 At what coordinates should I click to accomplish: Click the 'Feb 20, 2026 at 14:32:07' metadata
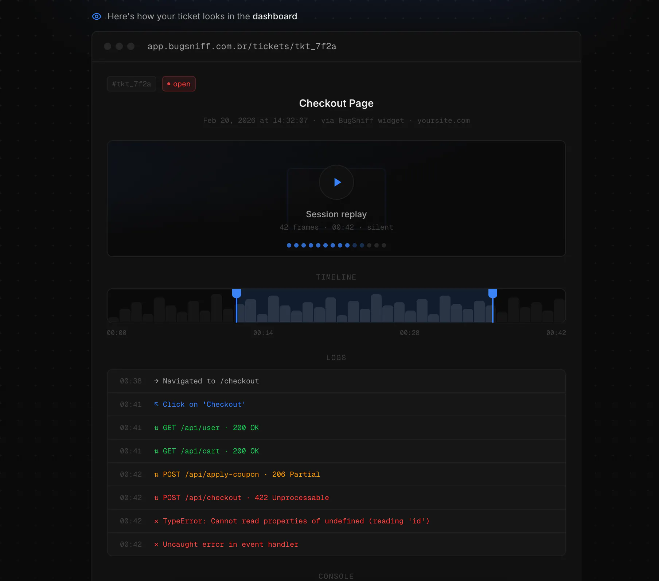click(x=255, y=120)
